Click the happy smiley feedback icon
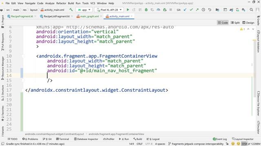The image size is (261, 146). (233, 144)
